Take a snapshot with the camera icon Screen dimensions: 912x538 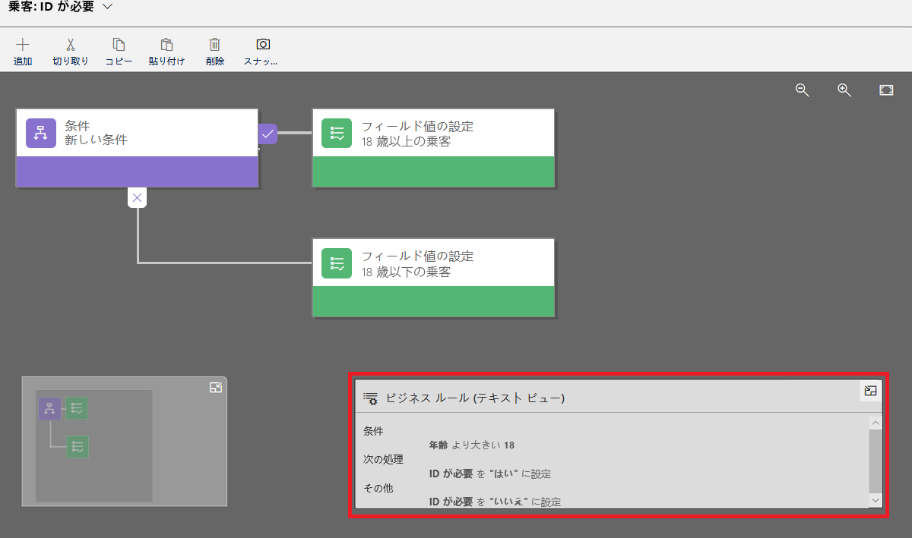263,45
